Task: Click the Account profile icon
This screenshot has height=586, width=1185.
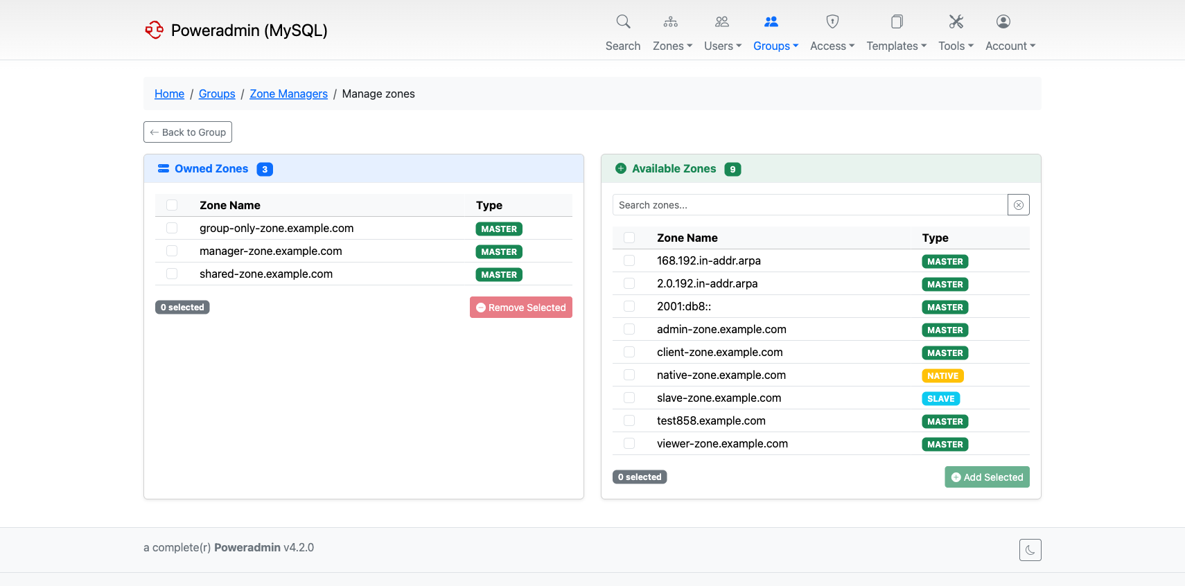Action: [x=1003, y=21]
